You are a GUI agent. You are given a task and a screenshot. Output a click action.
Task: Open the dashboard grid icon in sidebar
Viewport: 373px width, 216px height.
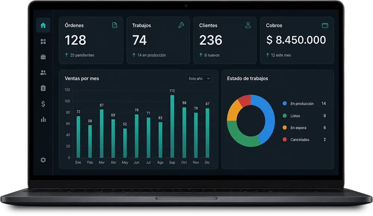(43, 42)
